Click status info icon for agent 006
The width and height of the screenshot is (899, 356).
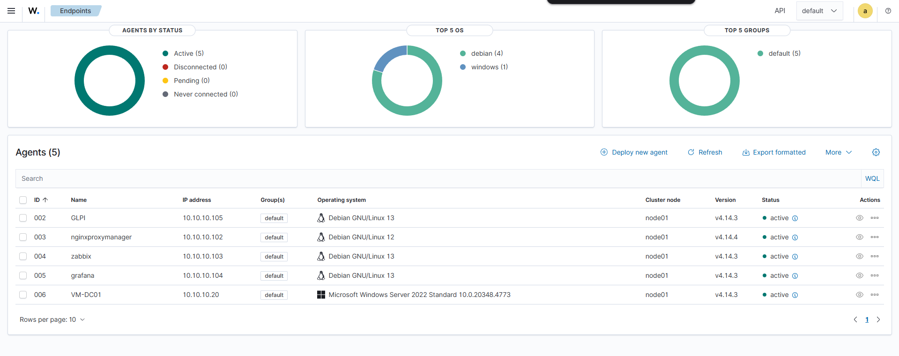(795, 295)
